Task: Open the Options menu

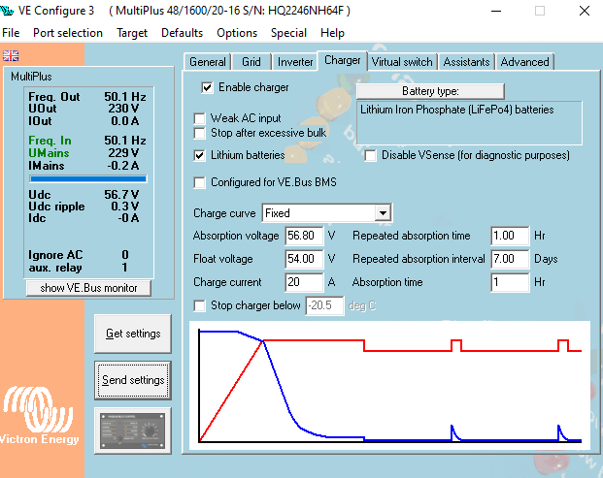Action: (x=237, y=33)
